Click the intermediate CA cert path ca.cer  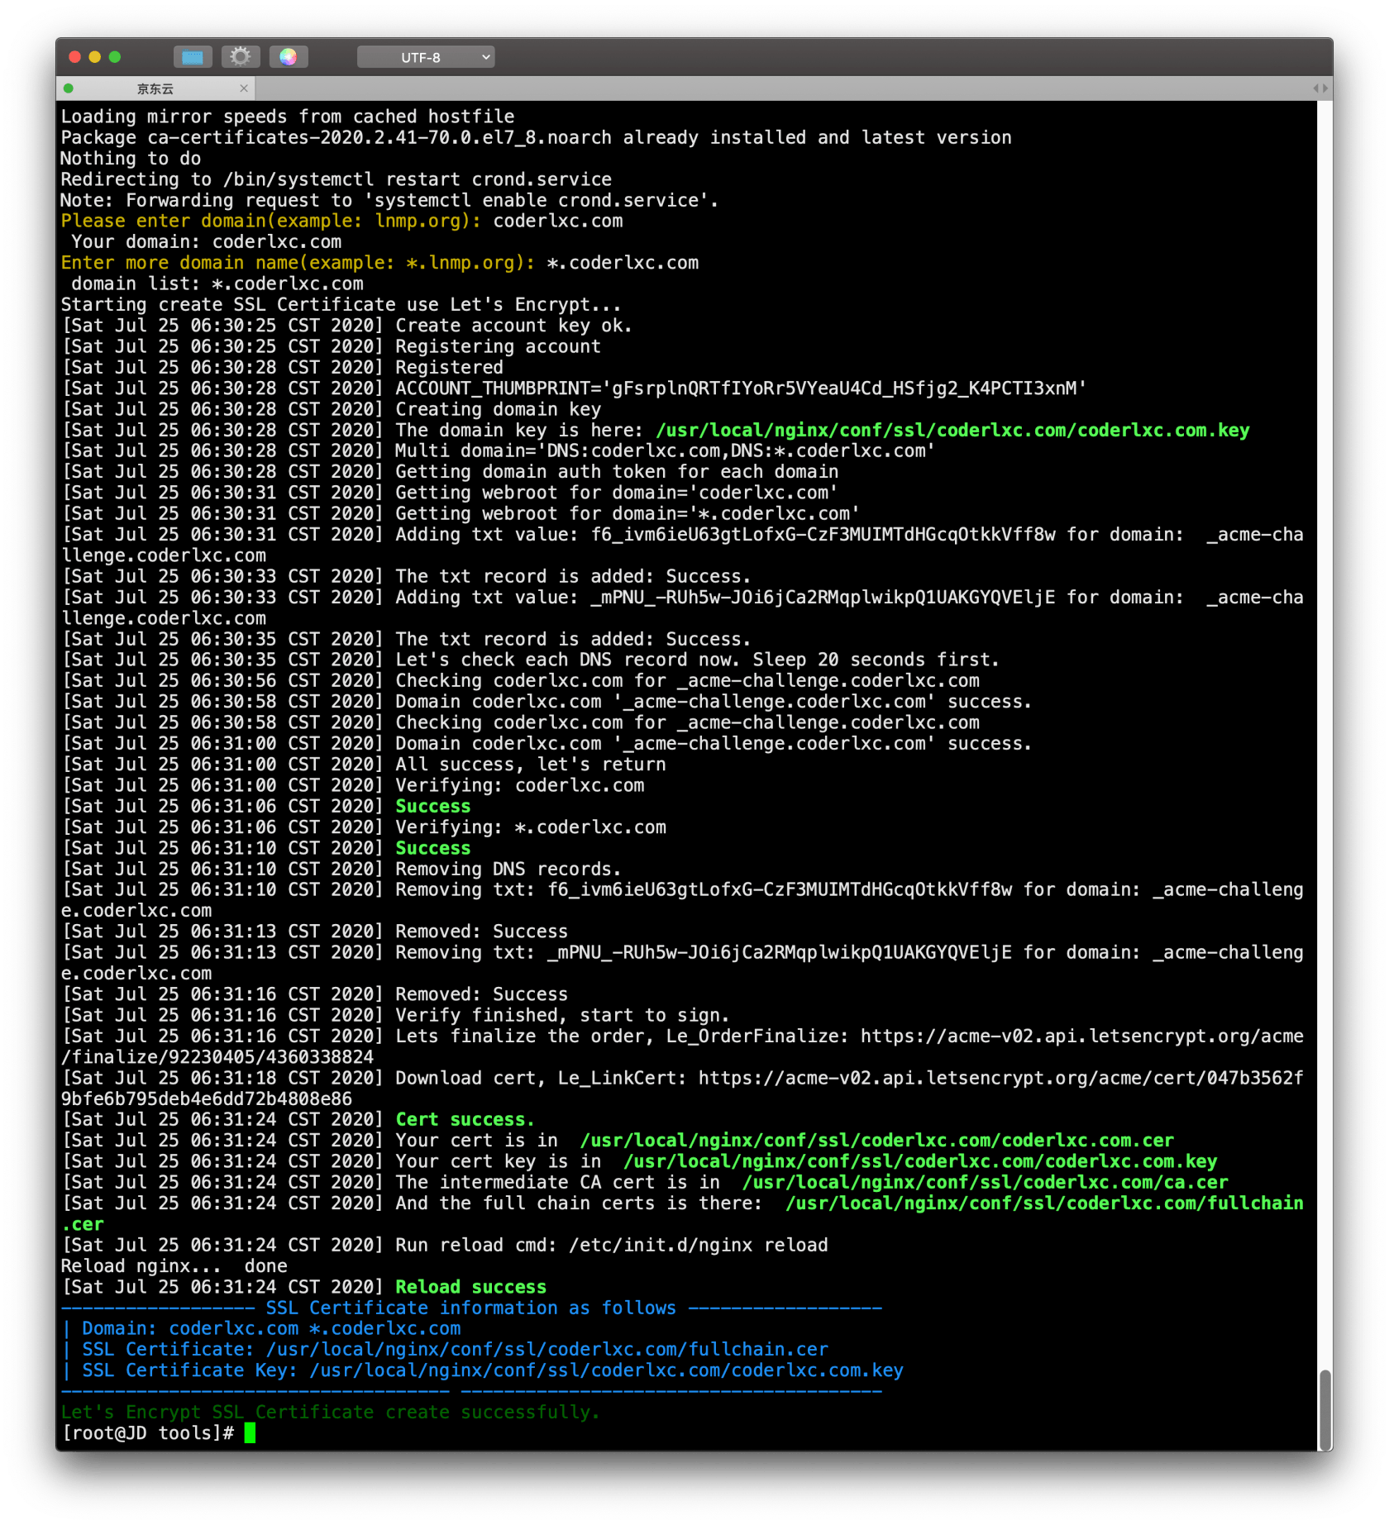985,1182
